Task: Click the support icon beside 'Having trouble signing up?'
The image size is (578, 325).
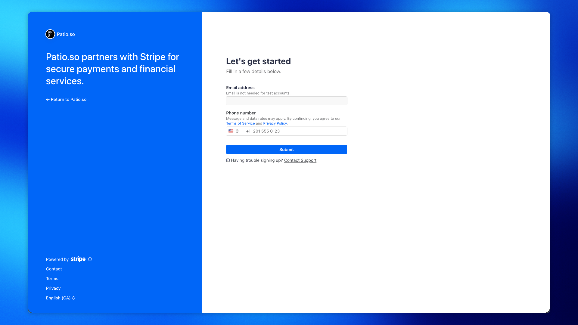Action: tap(228, 160)
